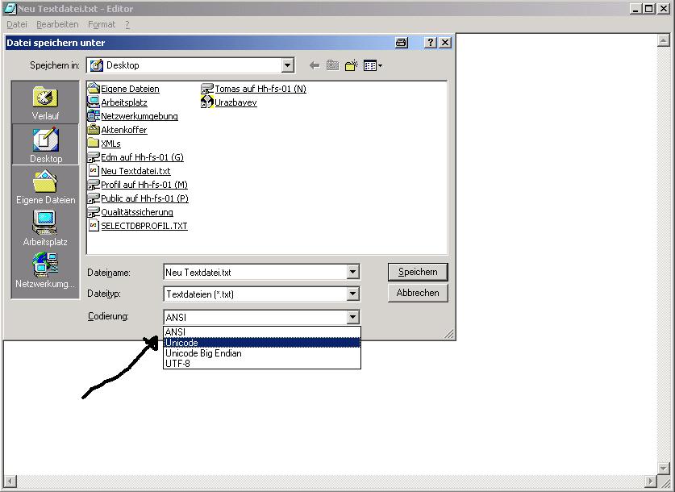The image size is (675, 492).
Task: Create a new folder with toolbar icon
Action: coord(352,65)
